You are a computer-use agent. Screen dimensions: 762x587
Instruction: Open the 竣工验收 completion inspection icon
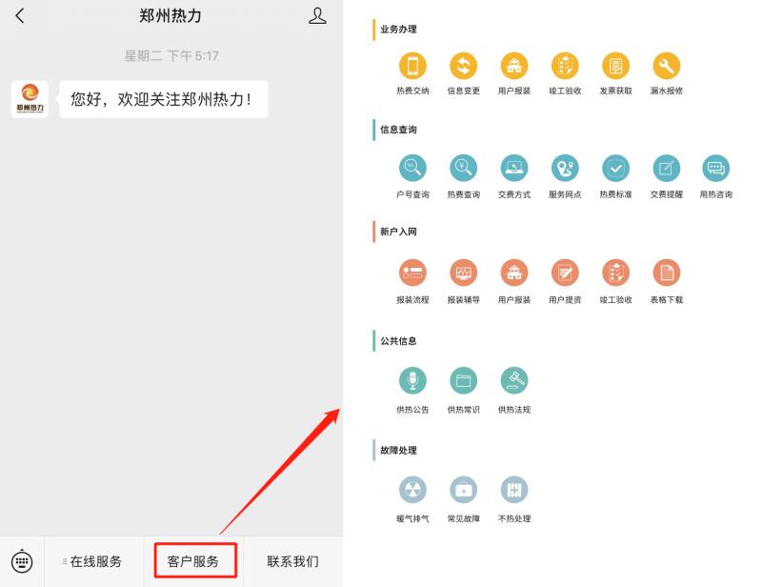pos(565,70)
